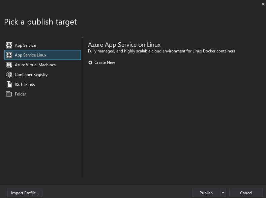Pick Azure Virtual Machines as target
This screenshot has width=266, height=198.
click(x=42, y=65)
